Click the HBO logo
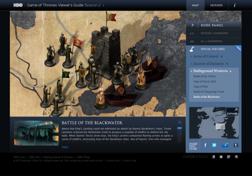 (18, 5)
